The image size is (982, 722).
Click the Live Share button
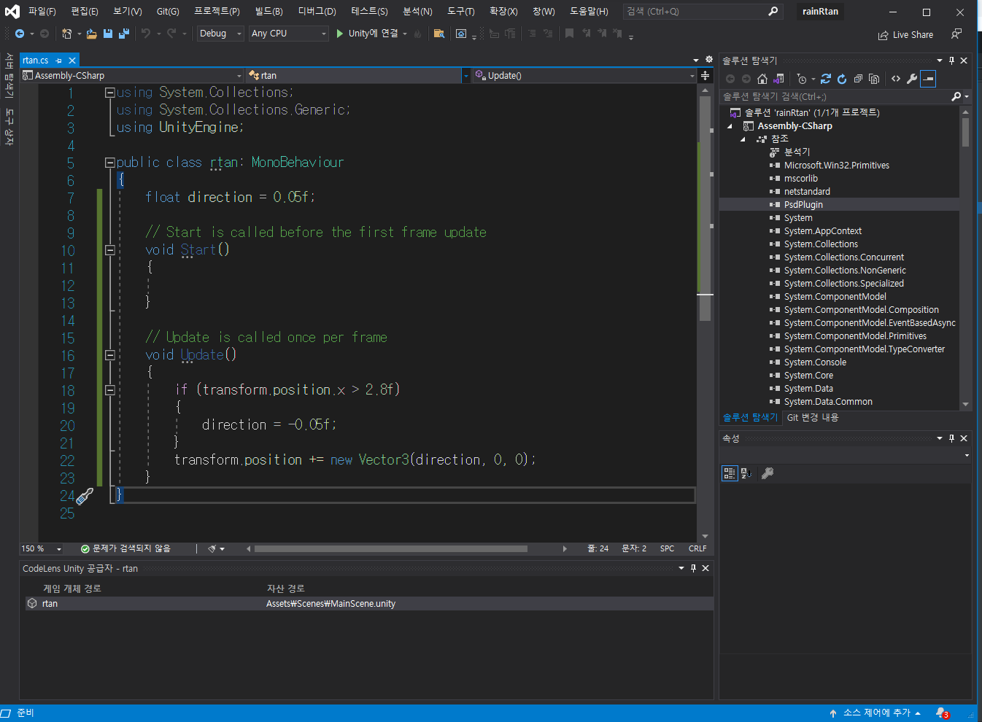pos(905,34)
